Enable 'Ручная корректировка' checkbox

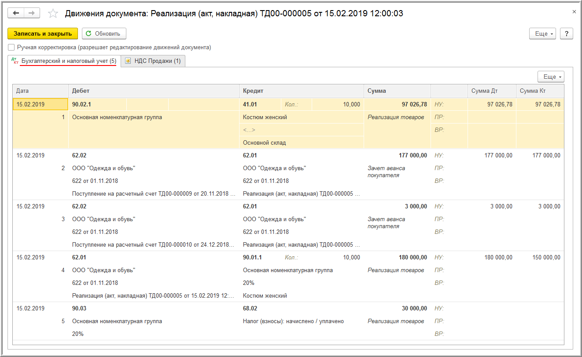coord(11,47)
